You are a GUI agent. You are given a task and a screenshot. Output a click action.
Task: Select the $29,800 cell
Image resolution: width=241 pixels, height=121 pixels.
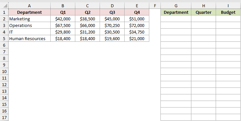[x=63, y=32]
